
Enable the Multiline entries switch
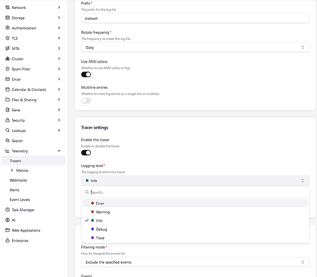click(86, 100)
